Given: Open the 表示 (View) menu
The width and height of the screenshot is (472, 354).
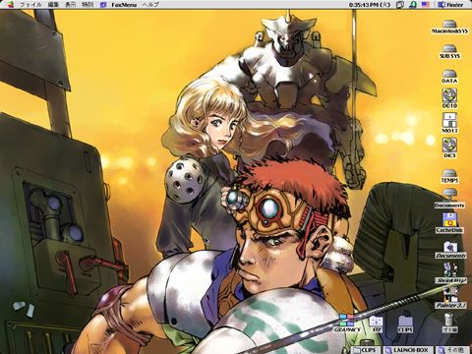Looking at the screenshot, I should [x=70, y=5].
